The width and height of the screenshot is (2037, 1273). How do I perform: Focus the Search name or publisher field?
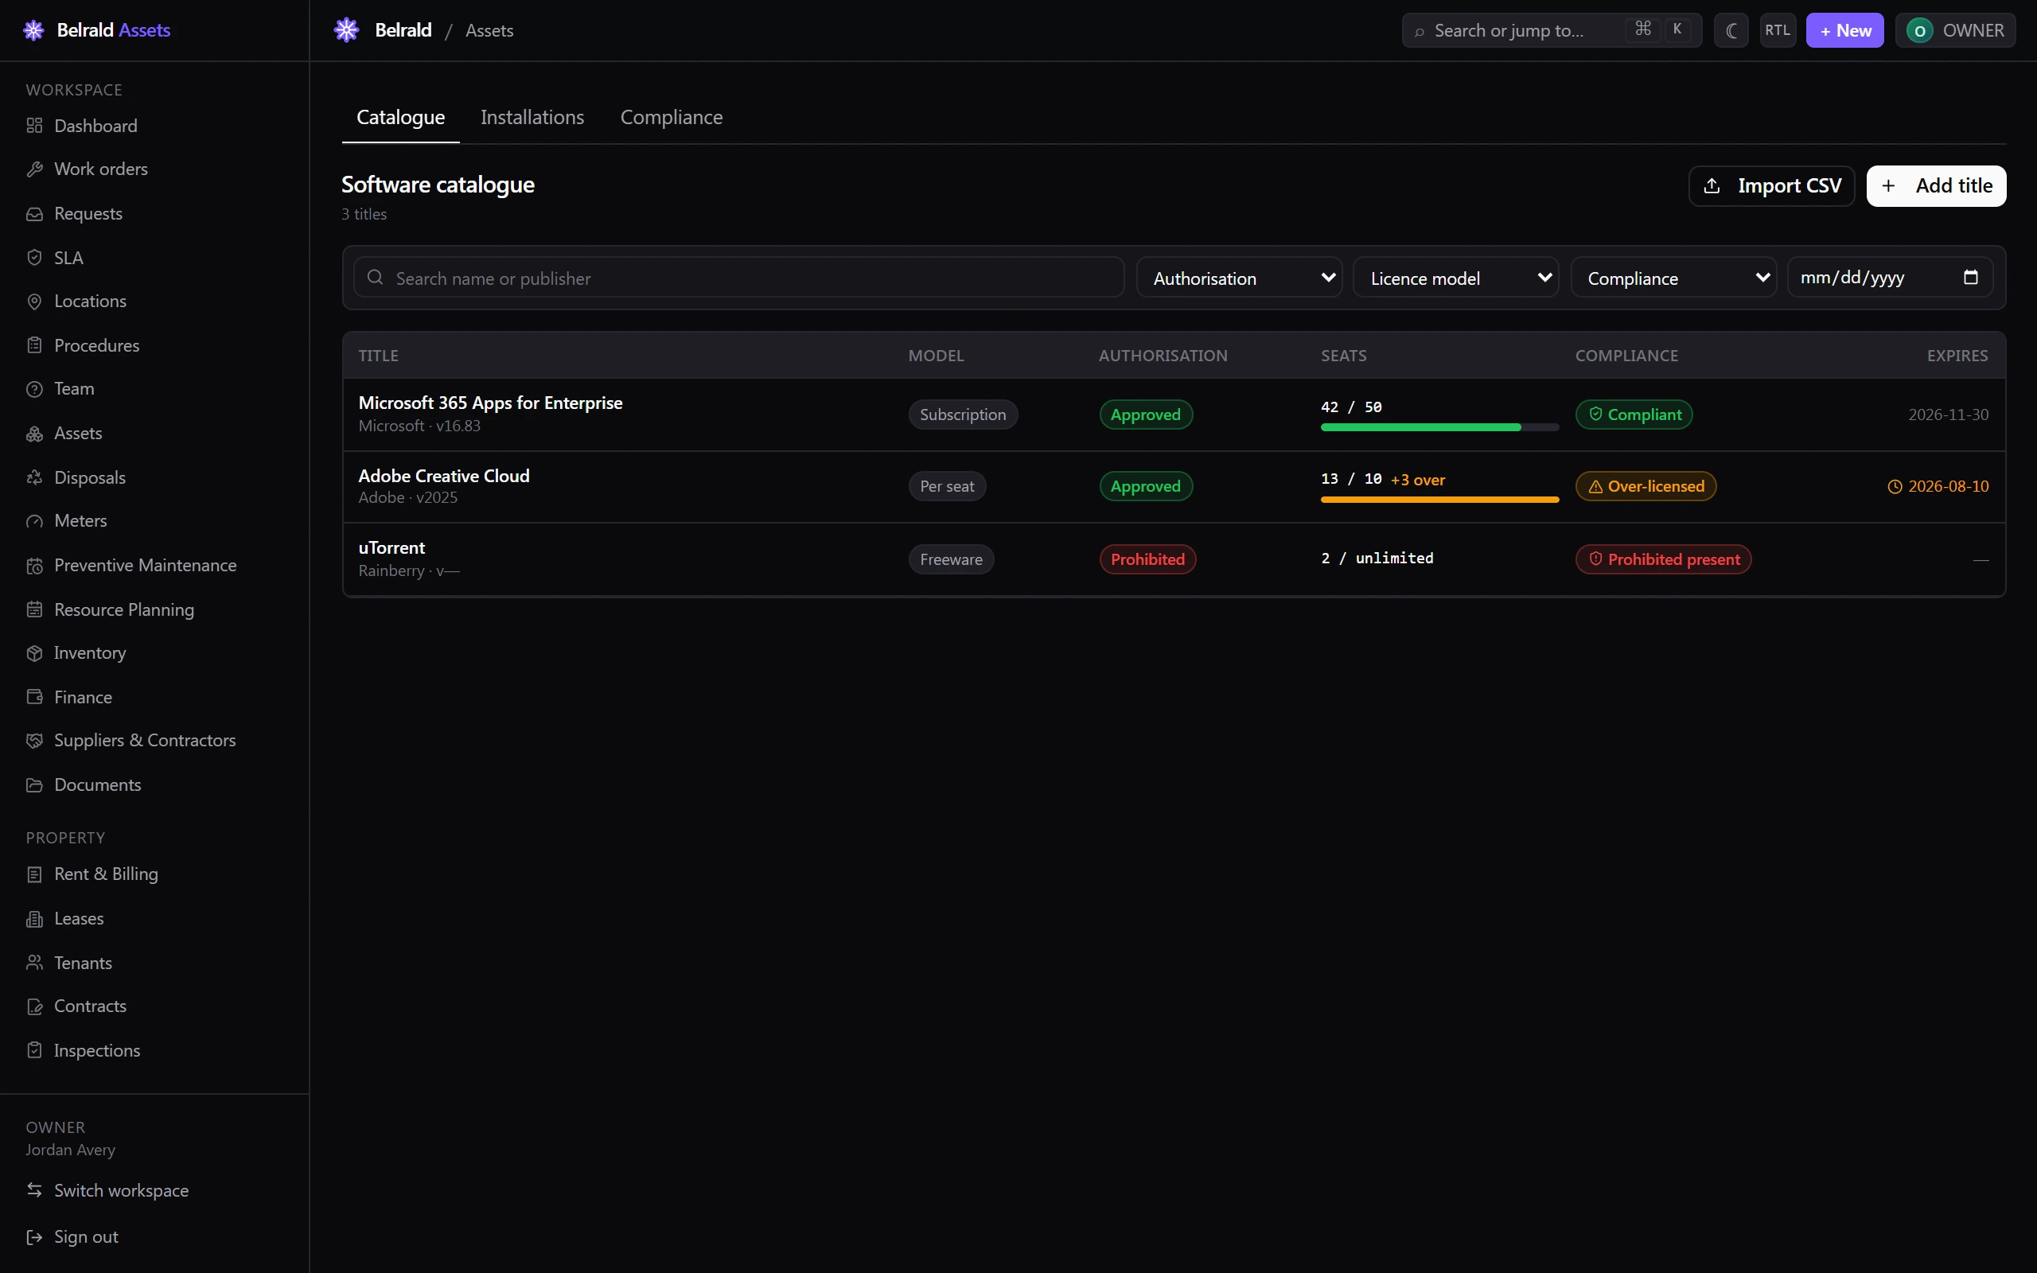pyautogui.click(x=738, y=278)
